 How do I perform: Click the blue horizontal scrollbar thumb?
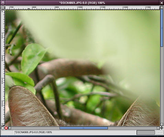[x=84, y=128]
